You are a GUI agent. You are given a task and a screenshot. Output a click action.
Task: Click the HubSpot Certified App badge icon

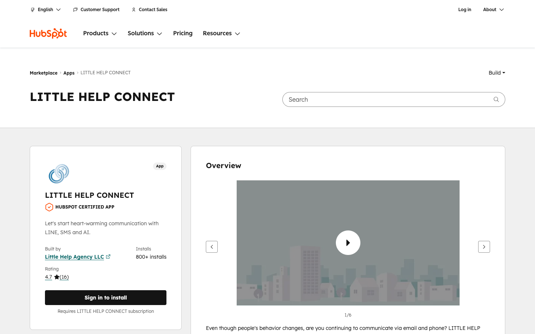(x=49, y=207)
